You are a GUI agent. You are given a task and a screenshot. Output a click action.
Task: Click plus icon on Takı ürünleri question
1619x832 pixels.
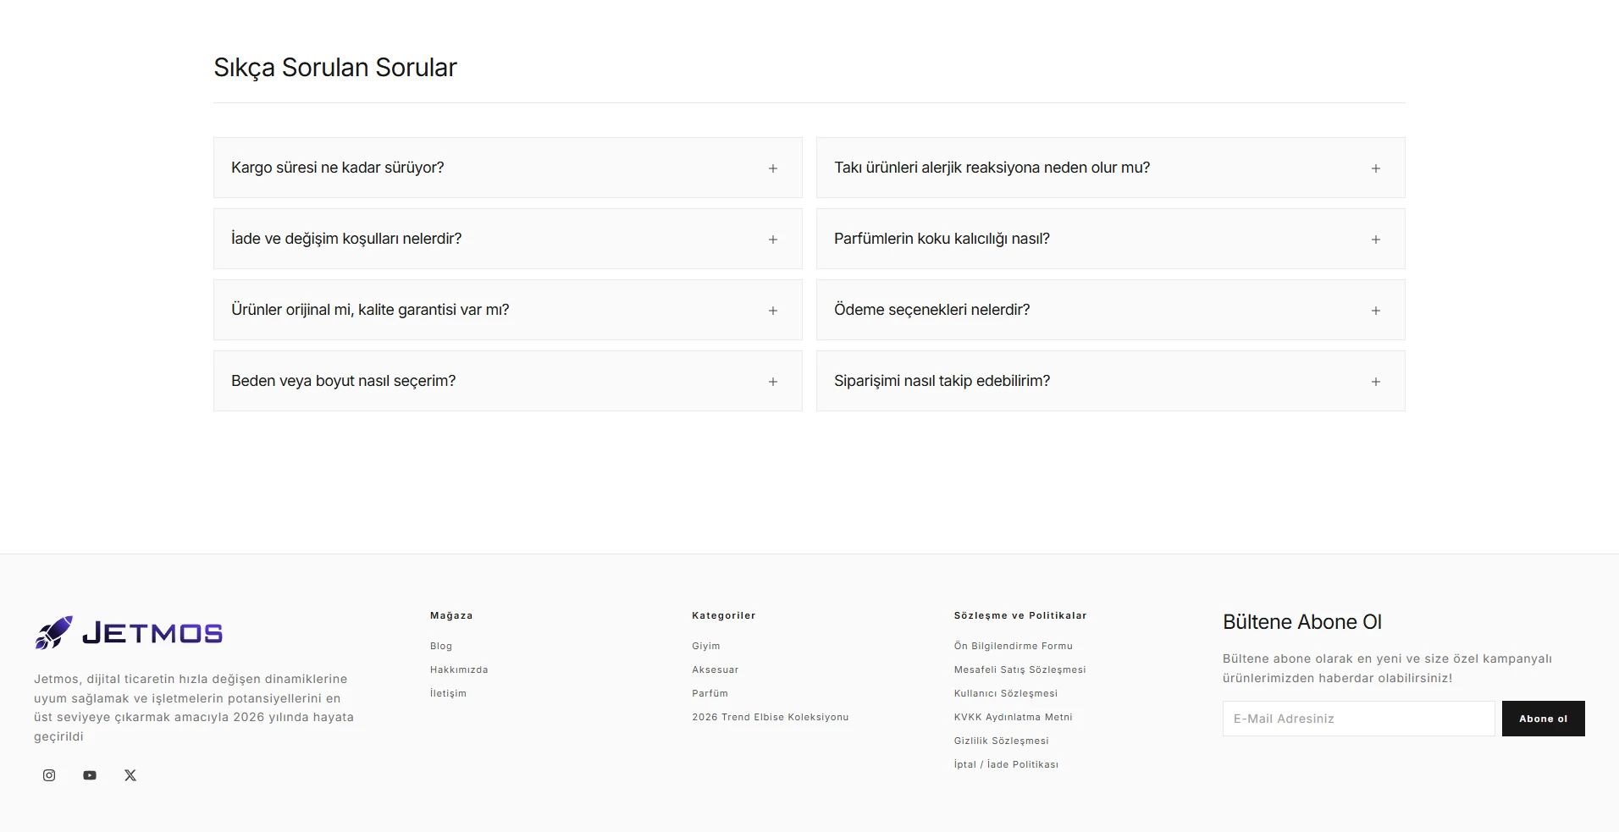tap(1376, 168)
